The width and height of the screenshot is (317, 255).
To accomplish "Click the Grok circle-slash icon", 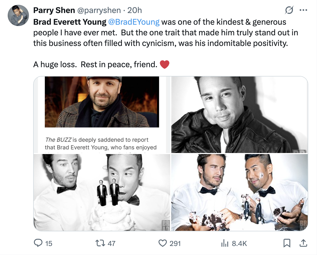I will pos(289,10).
